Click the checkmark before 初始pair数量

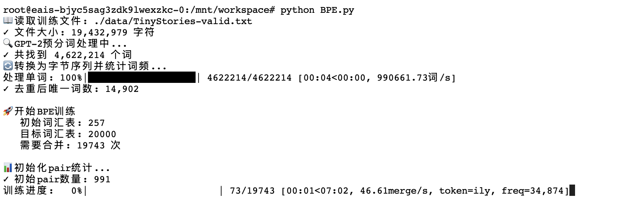(6, 179)
